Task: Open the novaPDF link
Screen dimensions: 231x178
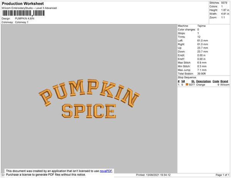Action: (106, 171)
